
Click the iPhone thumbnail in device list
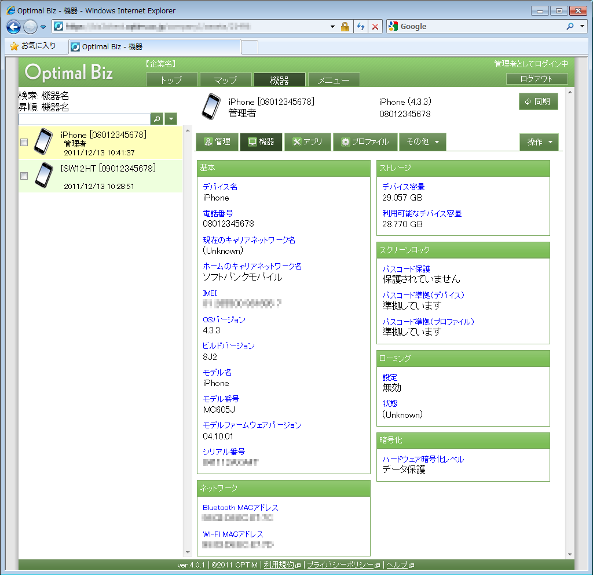point(43,141)
